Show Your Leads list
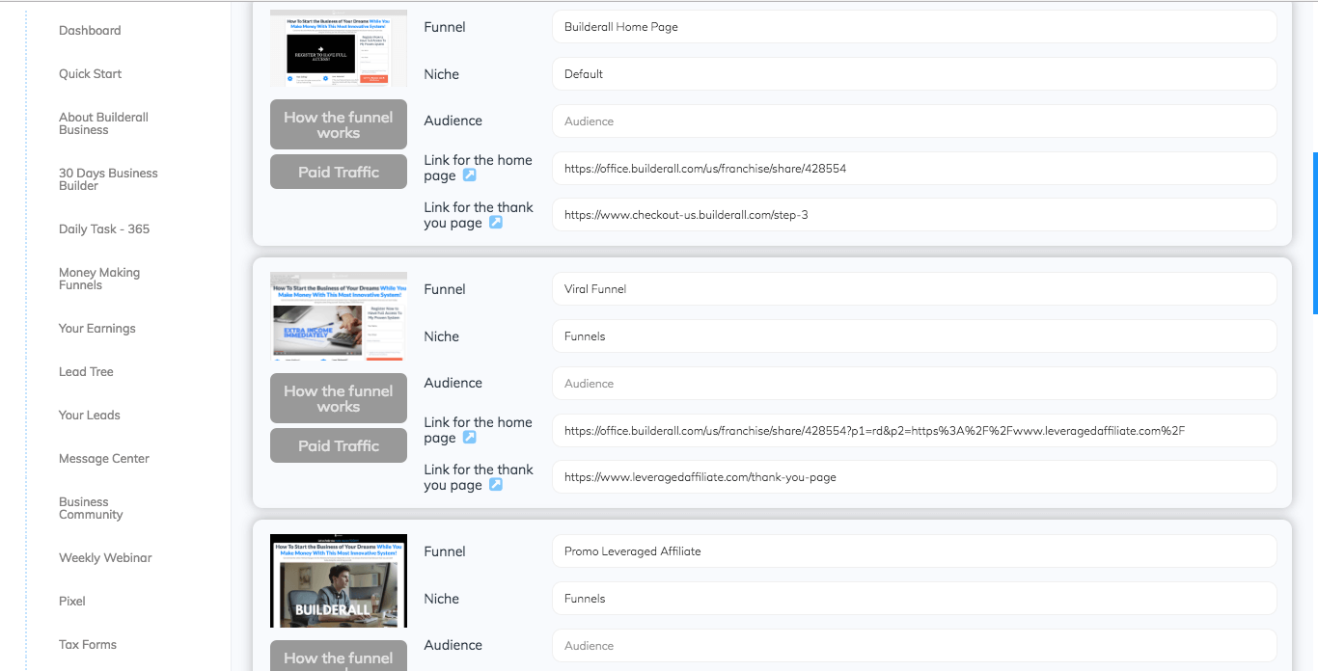The height and width of the screenshot is (671, 1318). [x=90, y=416]
